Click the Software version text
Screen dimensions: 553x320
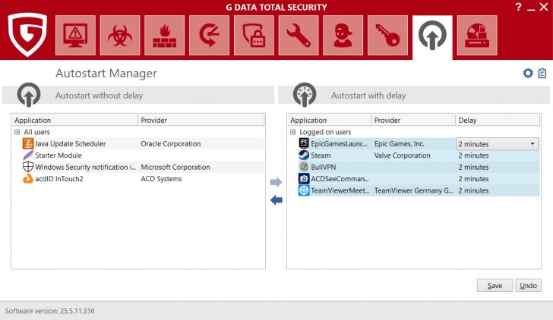49,311
